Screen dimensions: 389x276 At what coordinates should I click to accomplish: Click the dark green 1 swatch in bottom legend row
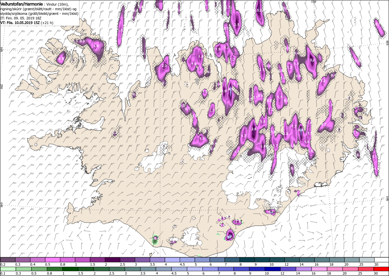(70, 269)
